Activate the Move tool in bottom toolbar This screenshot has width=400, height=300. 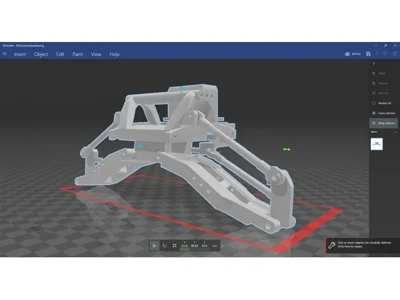coord(155,245)
